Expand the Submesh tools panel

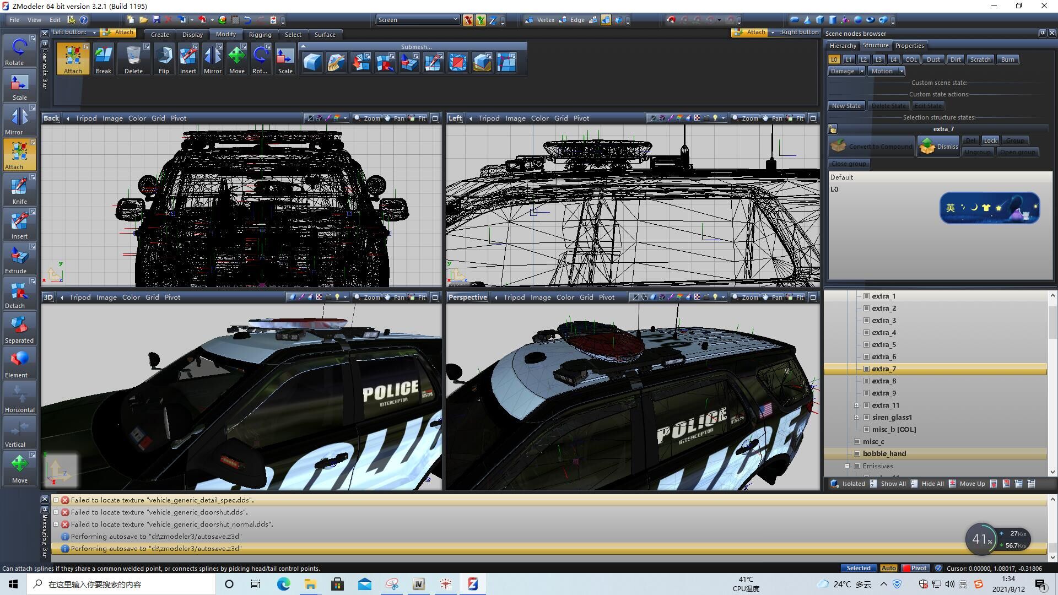303,47
